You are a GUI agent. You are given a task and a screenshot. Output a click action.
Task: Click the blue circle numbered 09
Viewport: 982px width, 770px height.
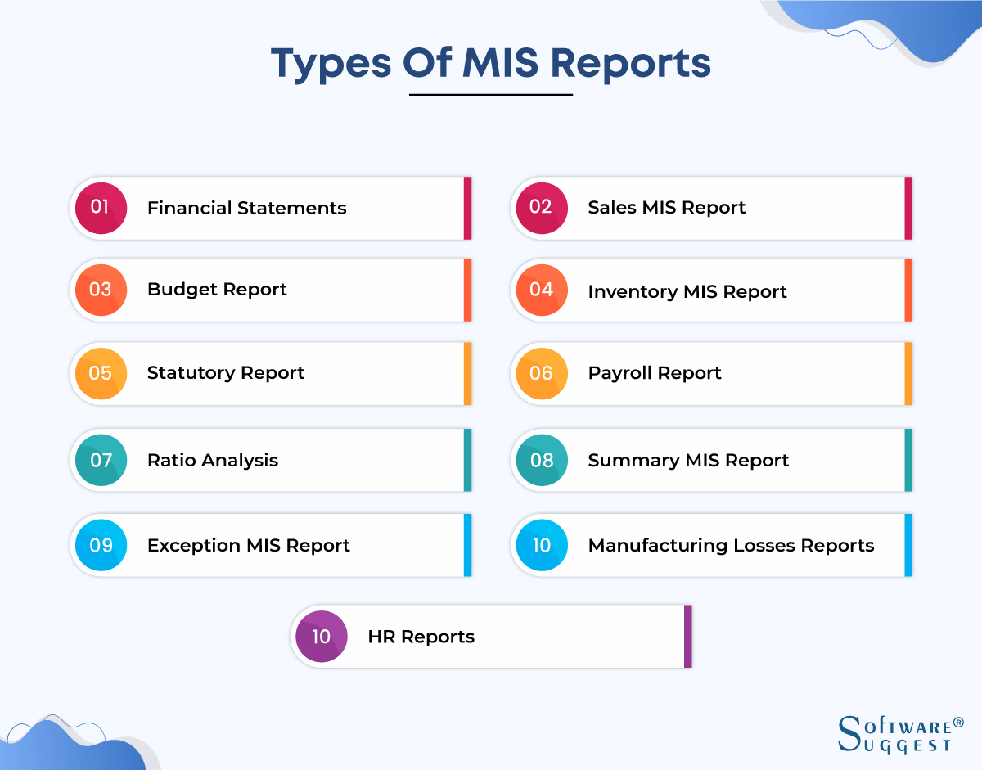pos(100,545)
